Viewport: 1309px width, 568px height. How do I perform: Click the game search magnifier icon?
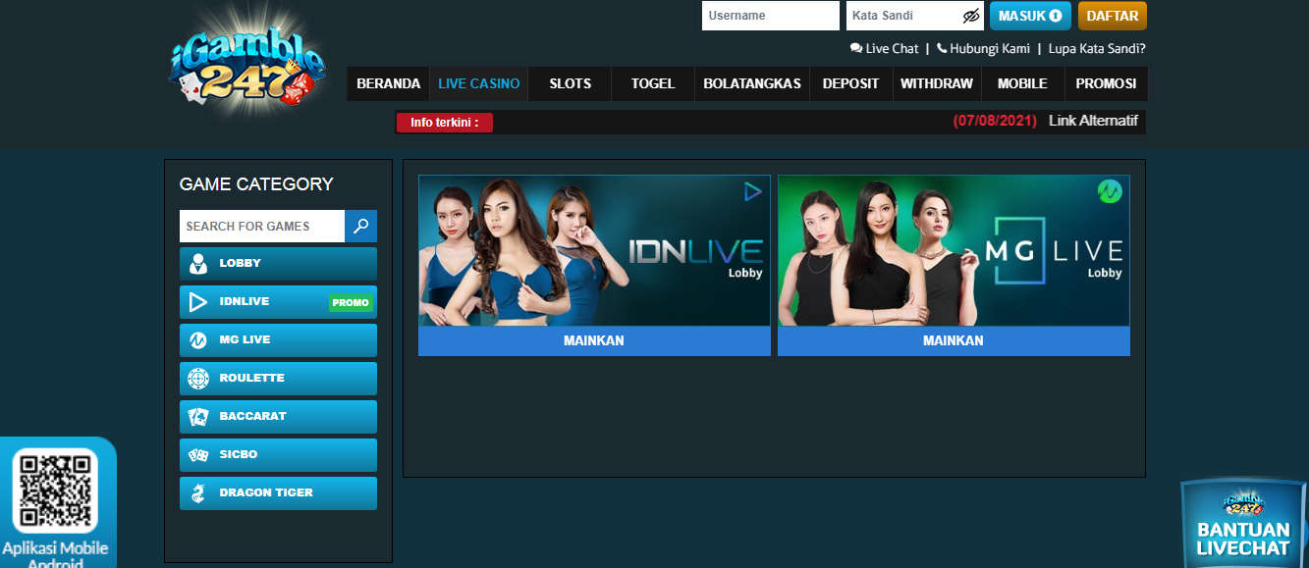[x=360, y=226]
